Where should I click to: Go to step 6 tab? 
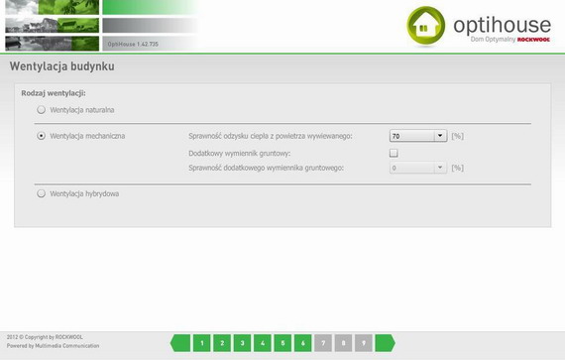302,343
